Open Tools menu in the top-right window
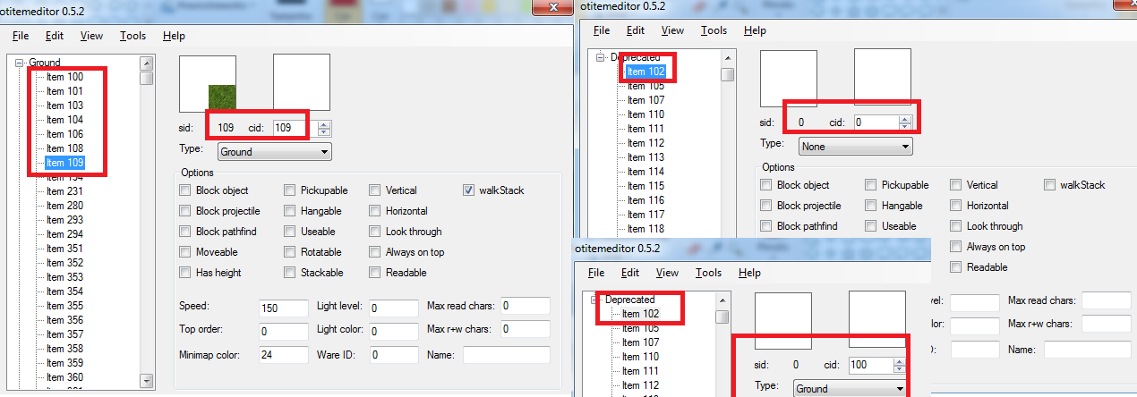 (714, 30)
